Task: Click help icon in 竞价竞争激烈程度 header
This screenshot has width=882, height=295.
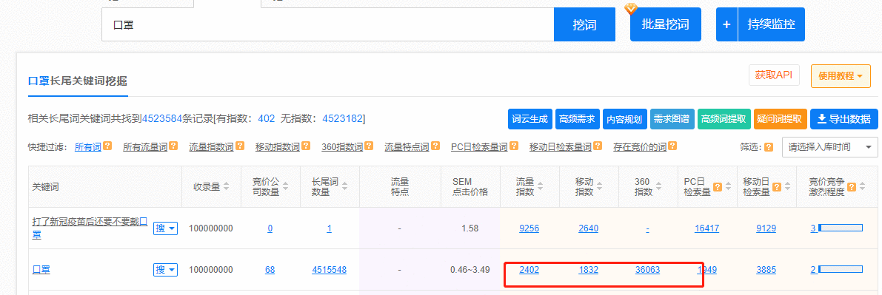Action: (x=852, y=186)
